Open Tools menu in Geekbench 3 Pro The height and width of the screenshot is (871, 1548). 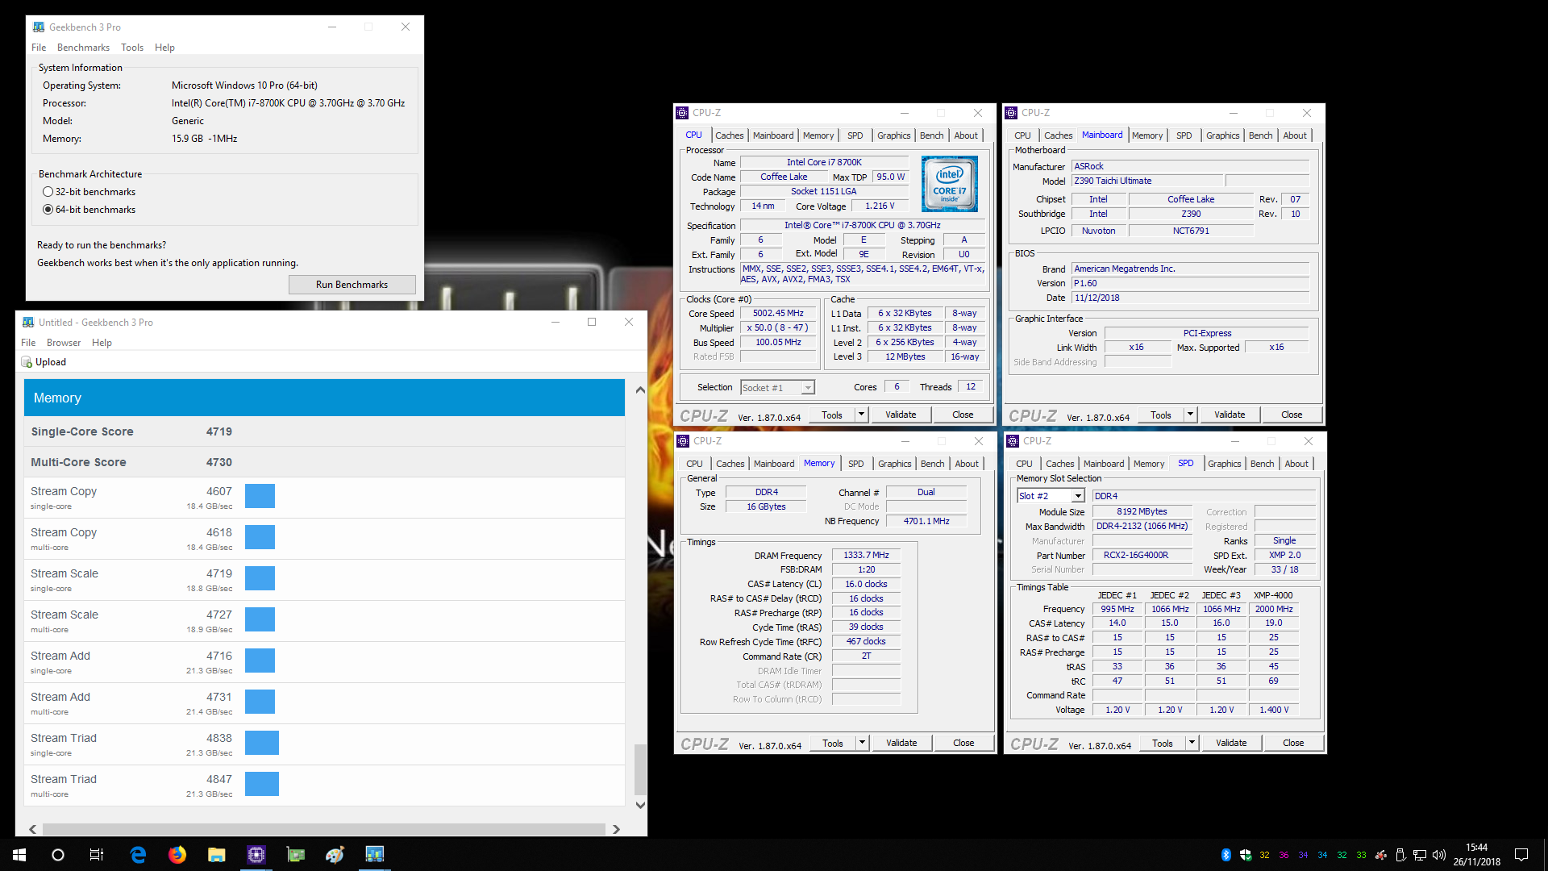[132, 48]
